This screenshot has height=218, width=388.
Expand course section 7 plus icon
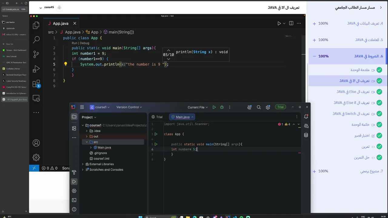(x=314, y=171)
